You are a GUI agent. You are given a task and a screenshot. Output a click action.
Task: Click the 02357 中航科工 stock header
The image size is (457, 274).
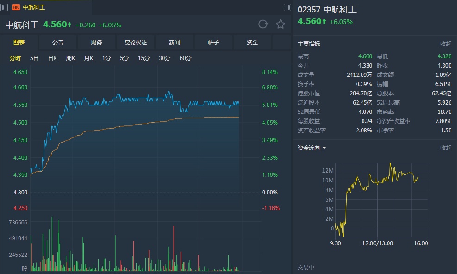click(x=327, y=10)
